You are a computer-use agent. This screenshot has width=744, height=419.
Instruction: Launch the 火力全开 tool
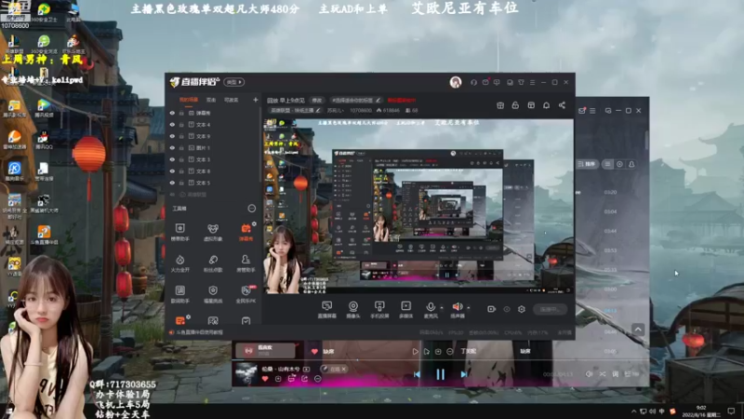point(179,264)
